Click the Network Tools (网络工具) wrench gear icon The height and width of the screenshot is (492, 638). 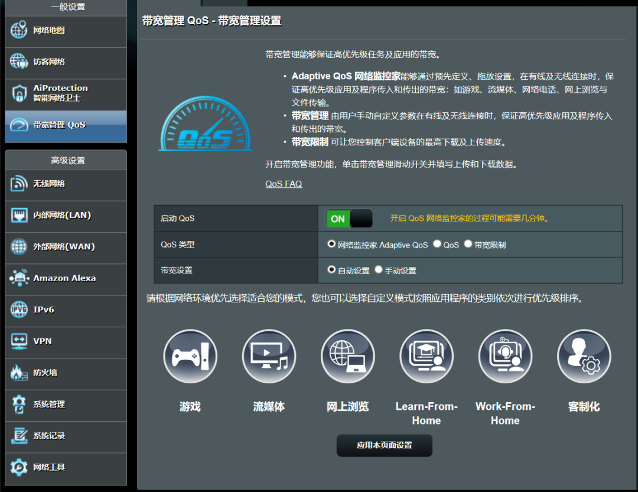pos(19,467)
